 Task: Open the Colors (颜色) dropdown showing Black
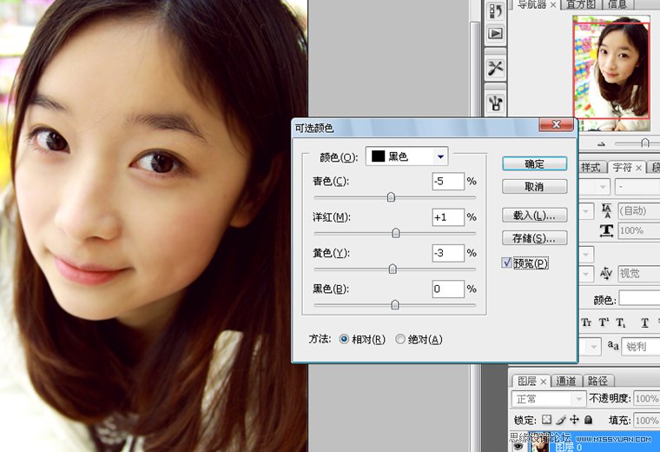tap(406, 156)
